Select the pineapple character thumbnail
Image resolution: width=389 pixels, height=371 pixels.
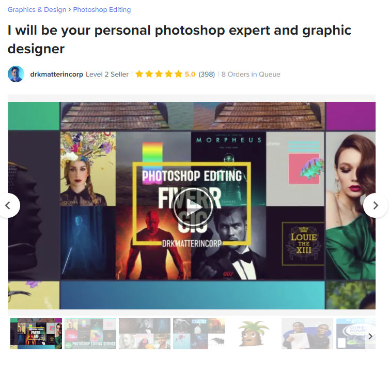coord(253,334)
